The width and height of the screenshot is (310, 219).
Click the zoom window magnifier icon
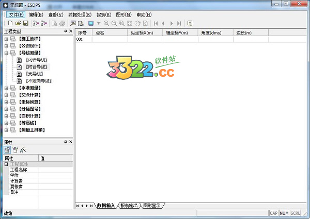122,23
